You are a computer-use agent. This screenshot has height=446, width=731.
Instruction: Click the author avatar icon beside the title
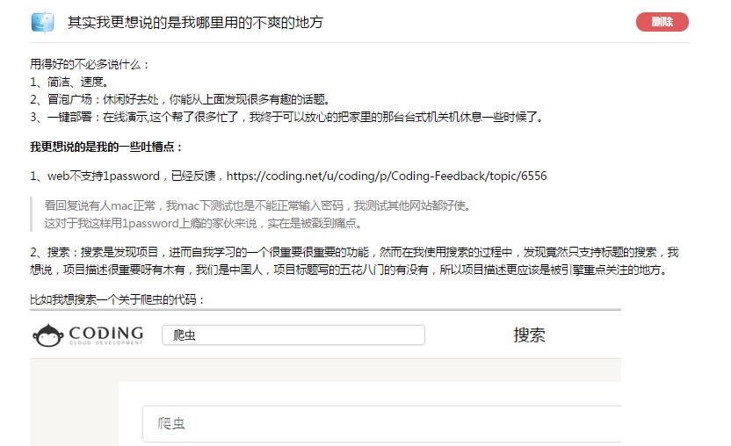[x=41, y=22]
